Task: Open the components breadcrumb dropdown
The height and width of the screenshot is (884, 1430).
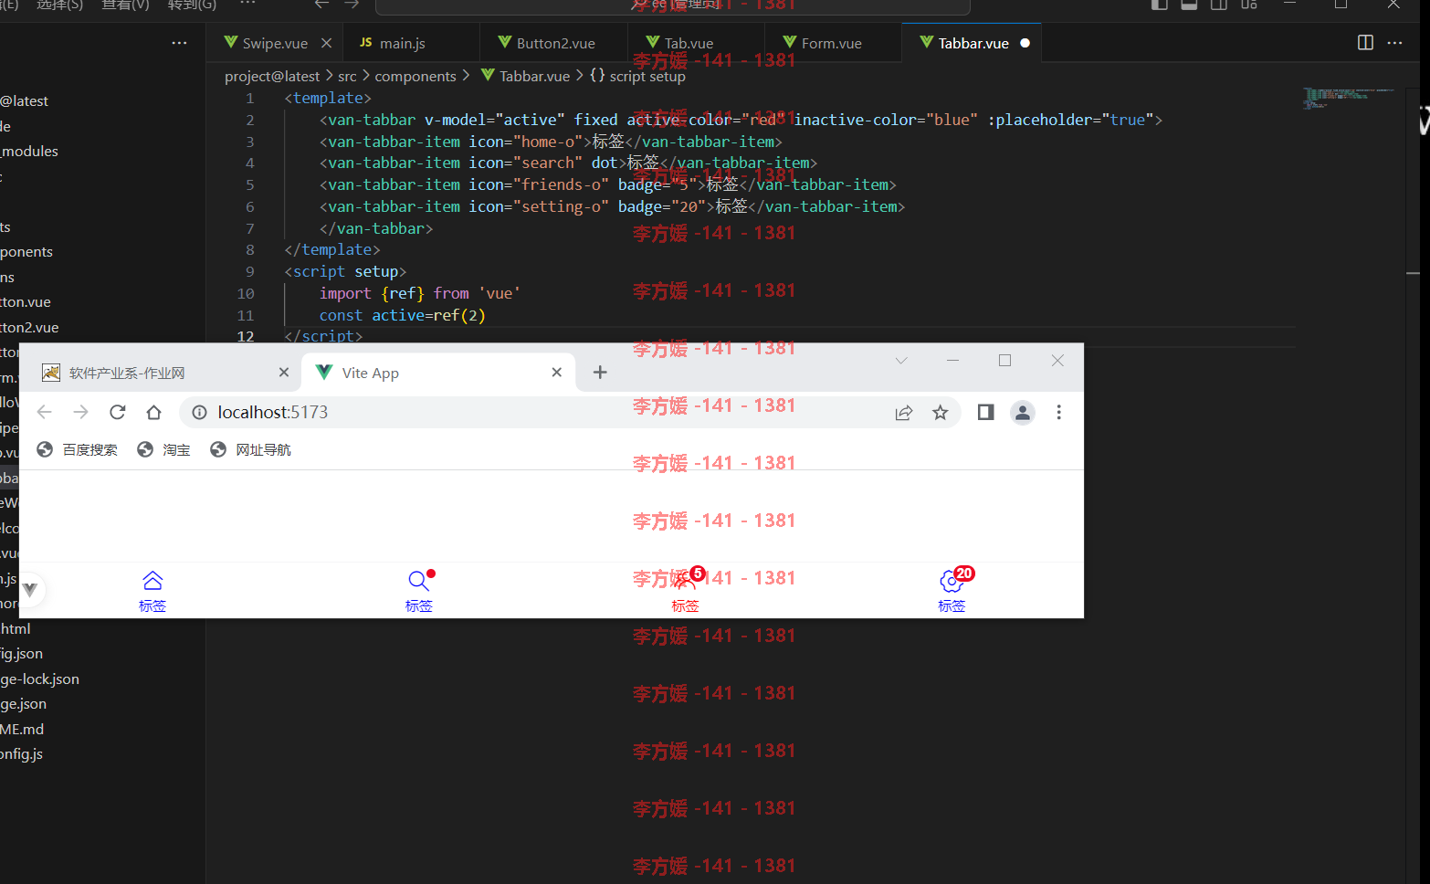Action: (x=415, y=76)
